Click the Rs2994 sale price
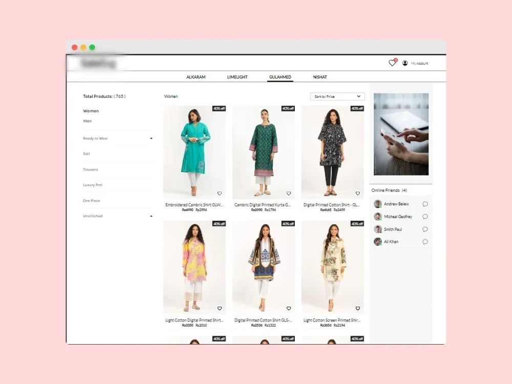This screenshot has width=512, height=384. point(201,210)
